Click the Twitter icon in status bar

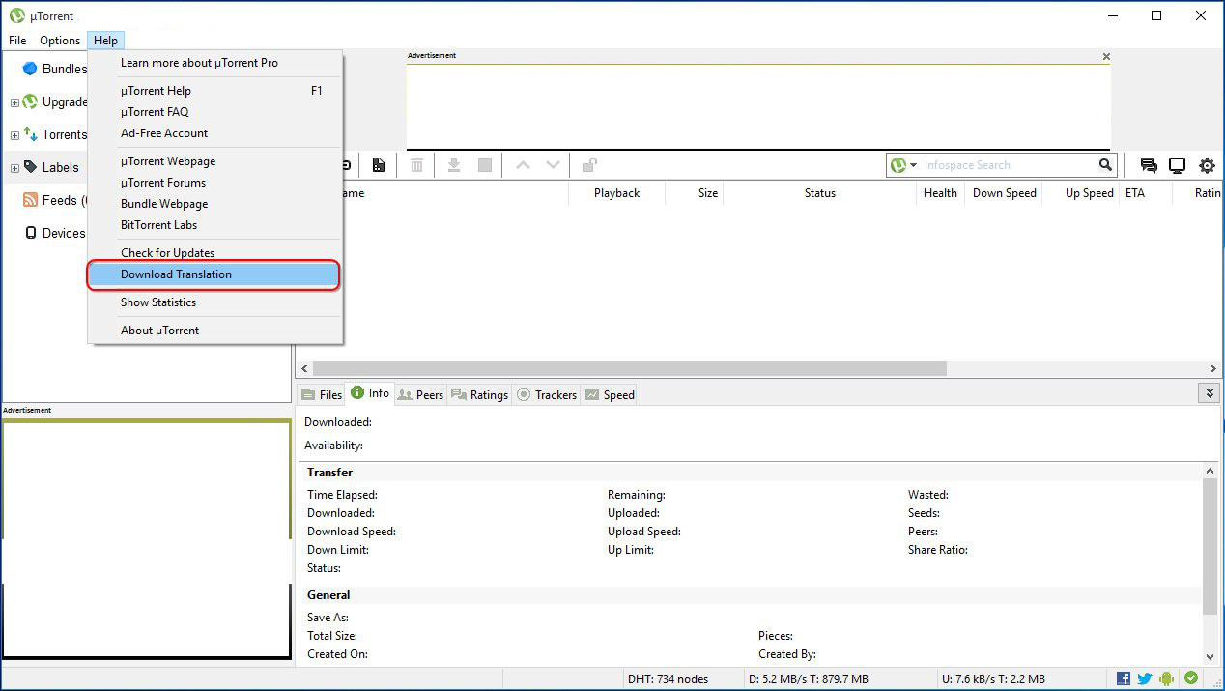(1145, 678)
